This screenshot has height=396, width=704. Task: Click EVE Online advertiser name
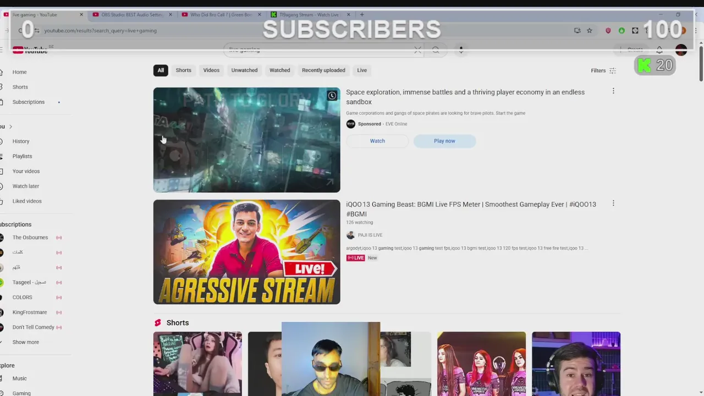[x=396, y=124]
